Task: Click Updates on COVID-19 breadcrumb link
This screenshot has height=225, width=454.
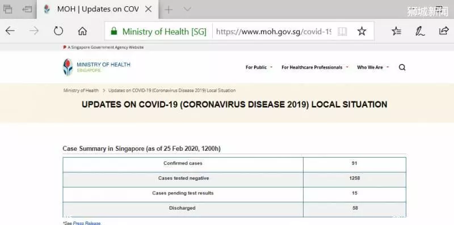Action: point(172,91)
